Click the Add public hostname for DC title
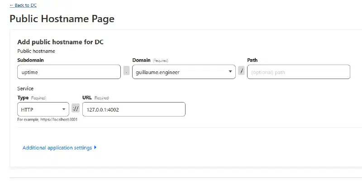The width and height of the screenshot is (362, 182). pyautogui.click(x=61, y=42)
